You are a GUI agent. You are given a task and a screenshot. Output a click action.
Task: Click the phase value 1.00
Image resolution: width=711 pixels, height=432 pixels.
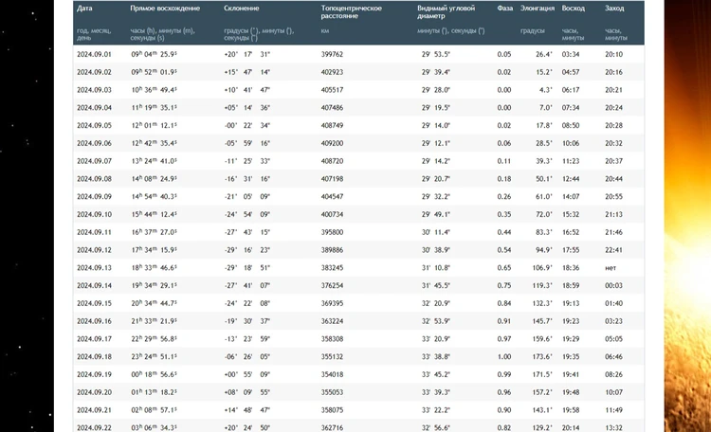tap(503, 357)
